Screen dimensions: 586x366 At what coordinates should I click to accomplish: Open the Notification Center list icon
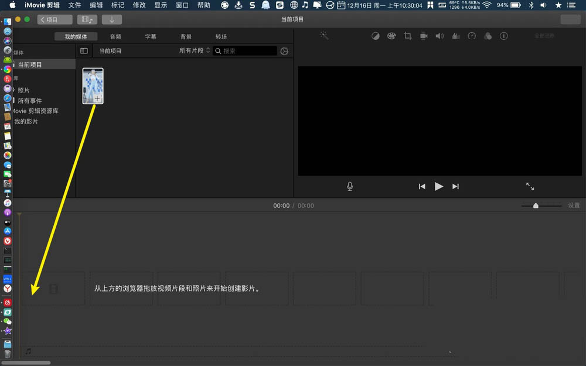coord(571,5)
